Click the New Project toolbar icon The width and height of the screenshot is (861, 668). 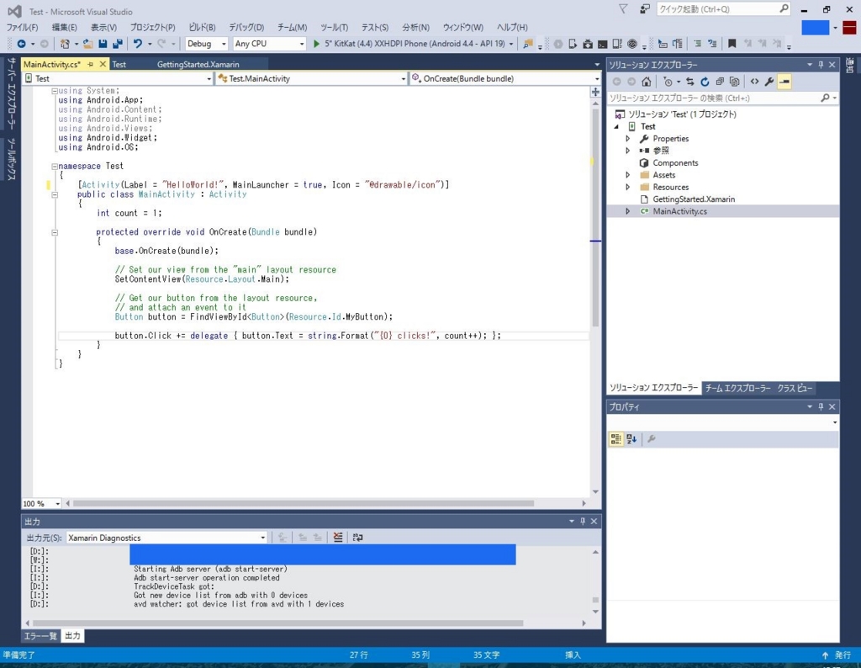tap(65, 44)
